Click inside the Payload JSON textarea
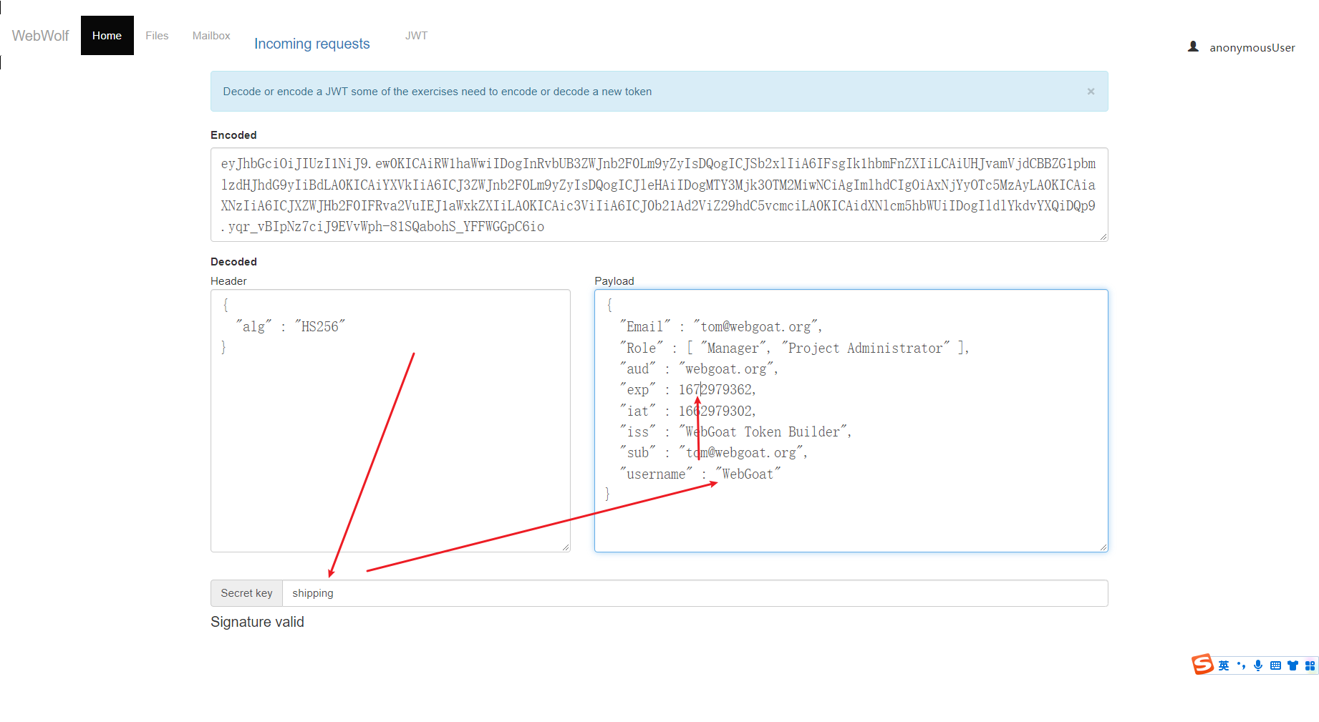The width and height of the screenshot is (1319, 722). tap(851, 421)
